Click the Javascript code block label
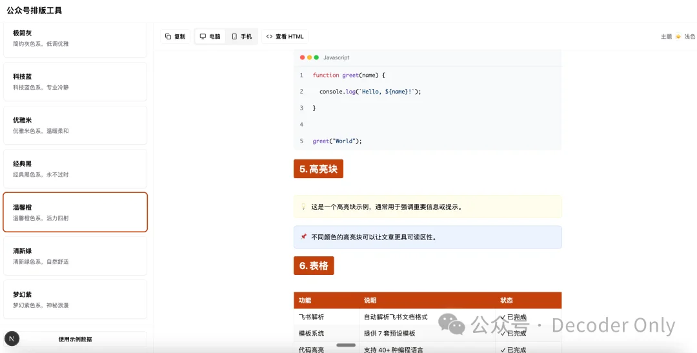This screenshot has height=353, width=697. point(336,57)
